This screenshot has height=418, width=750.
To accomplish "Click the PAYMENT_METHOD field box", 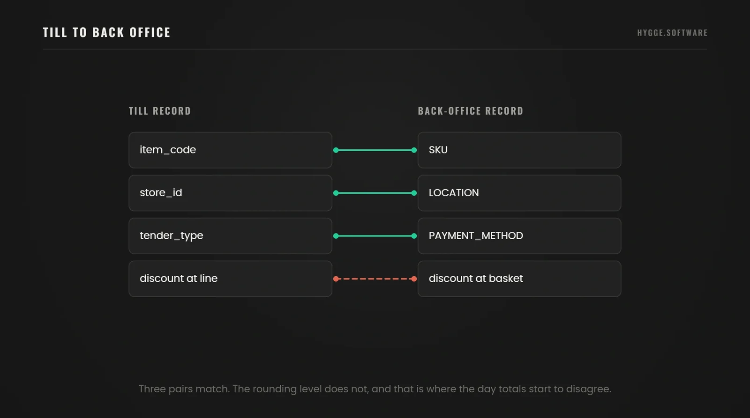I will (519, 236).
